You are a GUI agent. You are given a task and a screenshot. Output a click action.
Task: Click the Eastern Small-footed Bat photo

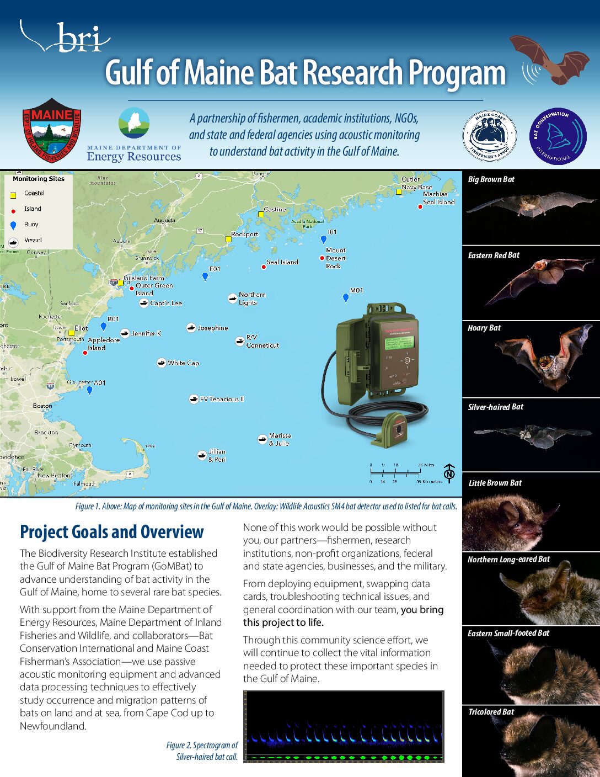tap(531, 666)
